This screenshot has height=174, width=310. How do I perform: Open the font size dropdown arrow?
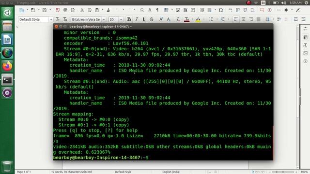click(121, 19)
